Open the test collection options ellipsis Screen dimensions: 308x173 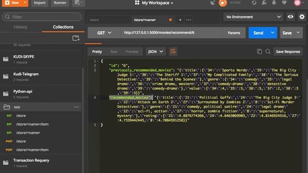pos(76,107)
